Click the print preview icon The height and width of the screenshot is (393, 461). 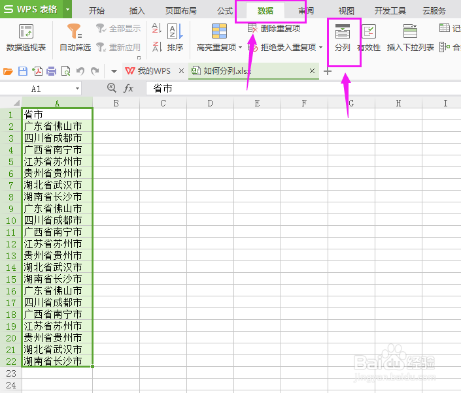pyautogui.click(x=65, y=71)
